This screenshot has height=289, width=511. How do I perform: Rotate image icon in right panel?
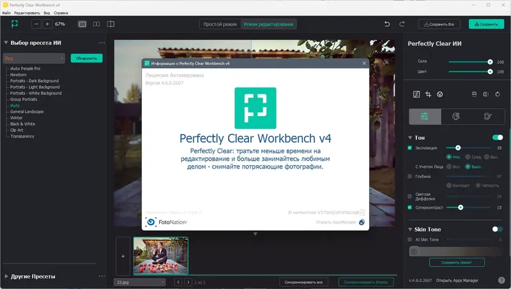498,94
